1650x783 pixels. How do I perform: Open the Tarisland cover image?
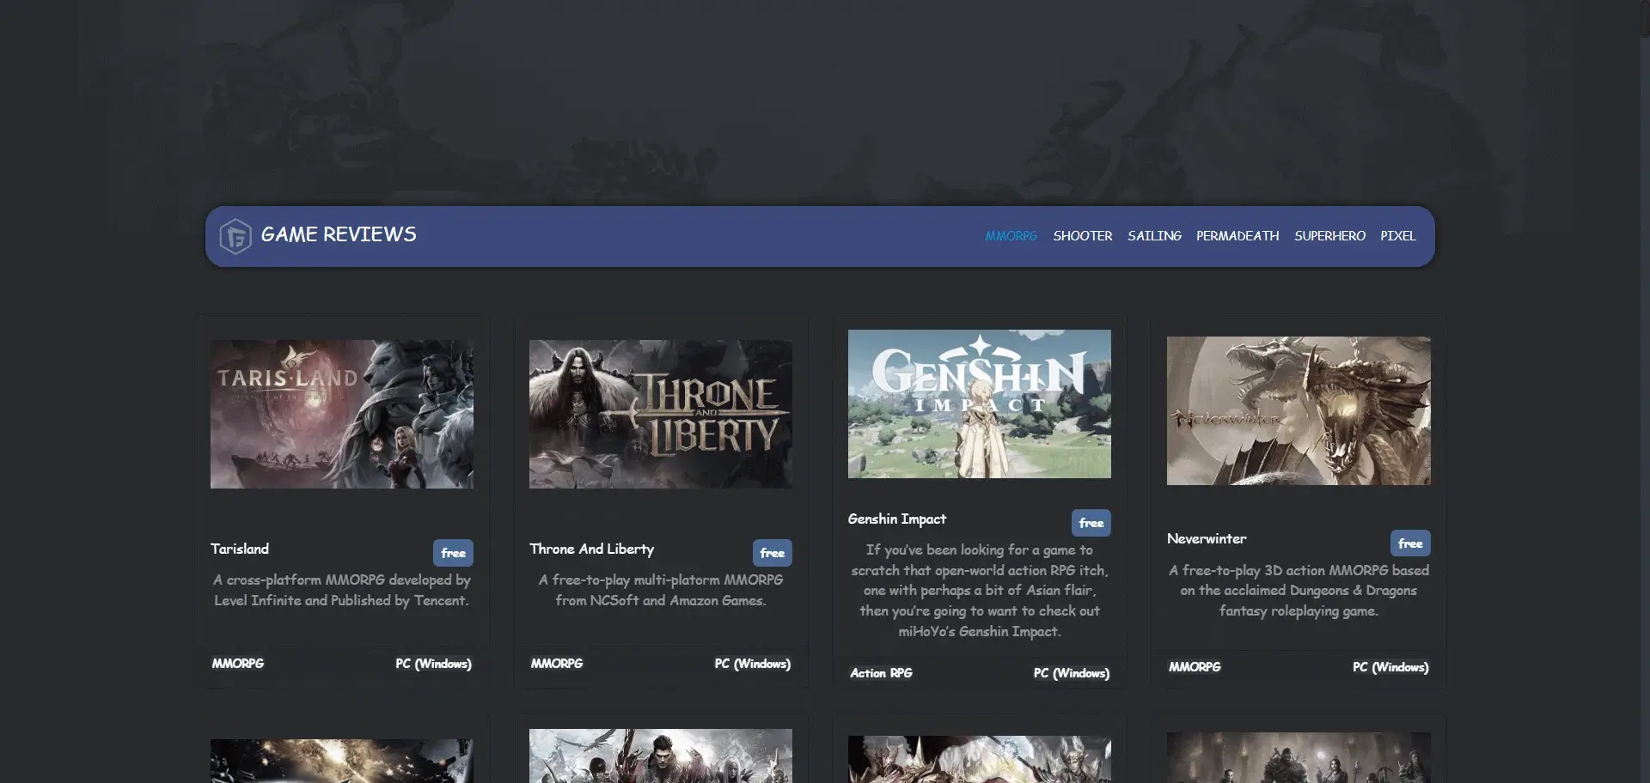[x=342, y=414]
